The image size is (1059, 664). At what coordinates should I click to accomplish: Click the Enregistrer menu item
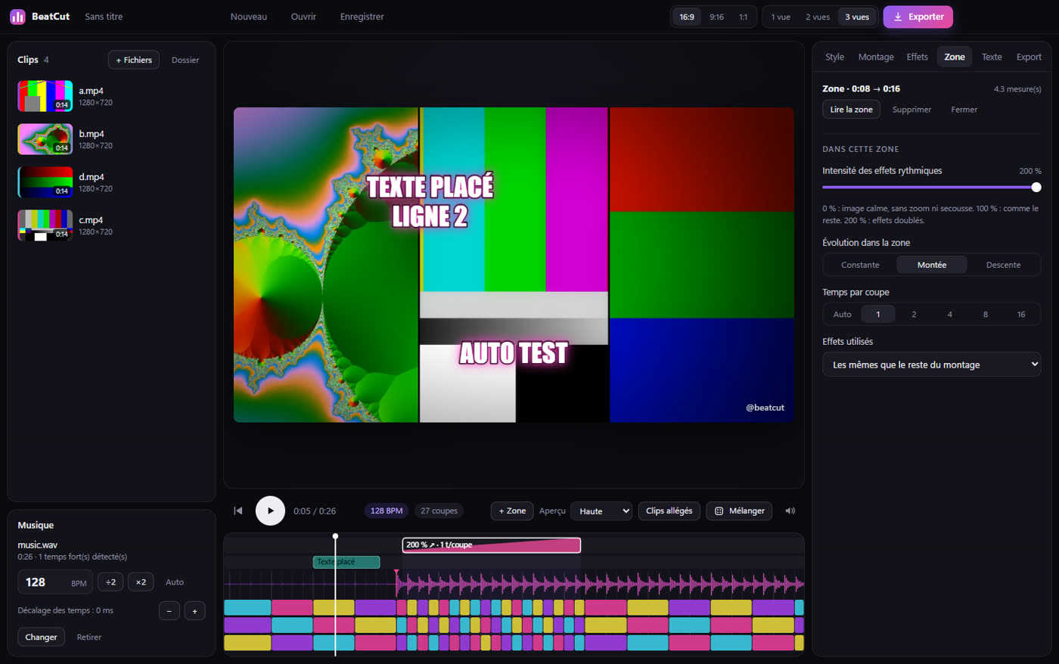click(362, 17)
